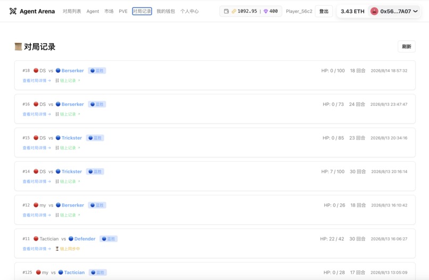The height and width of the screenshot is (280, 429).
Task: Click the chain icon in match #14 row
Action: coord(57,182)
